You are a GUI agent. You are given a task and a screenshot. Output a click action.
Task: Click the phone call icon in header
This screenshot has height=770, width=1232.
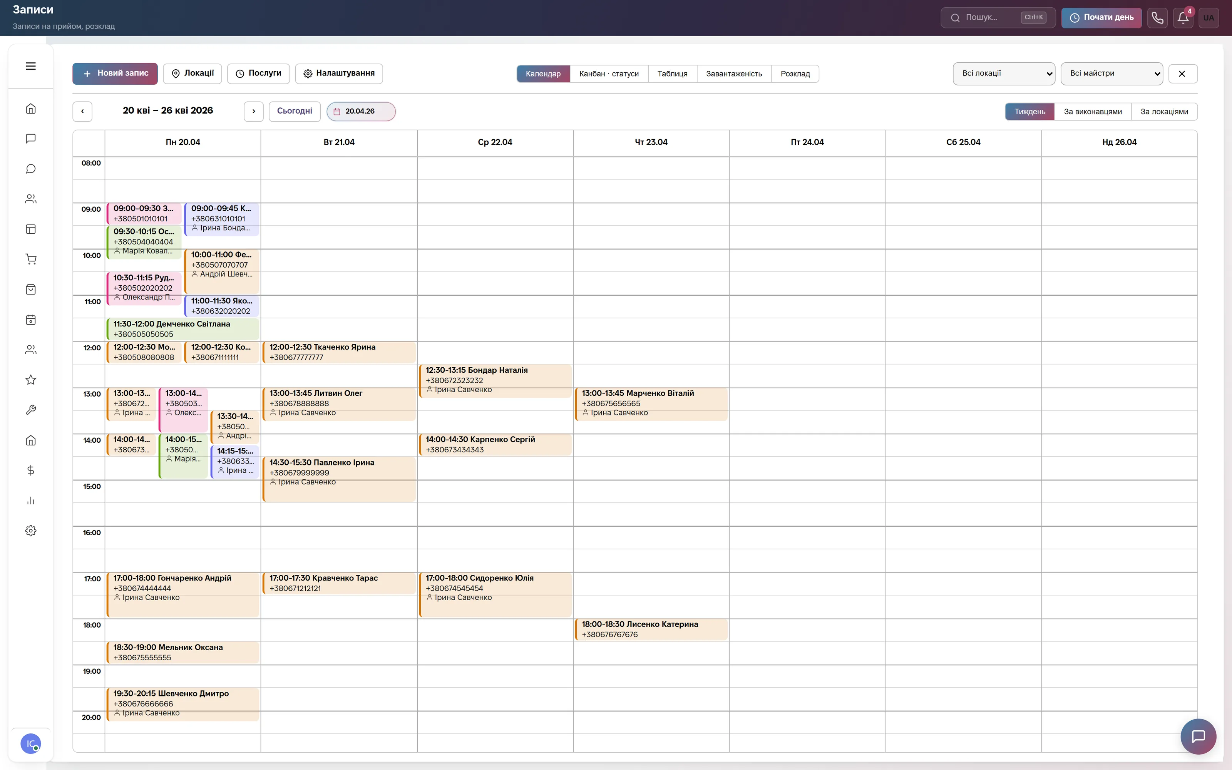[x=1157, y=18]
